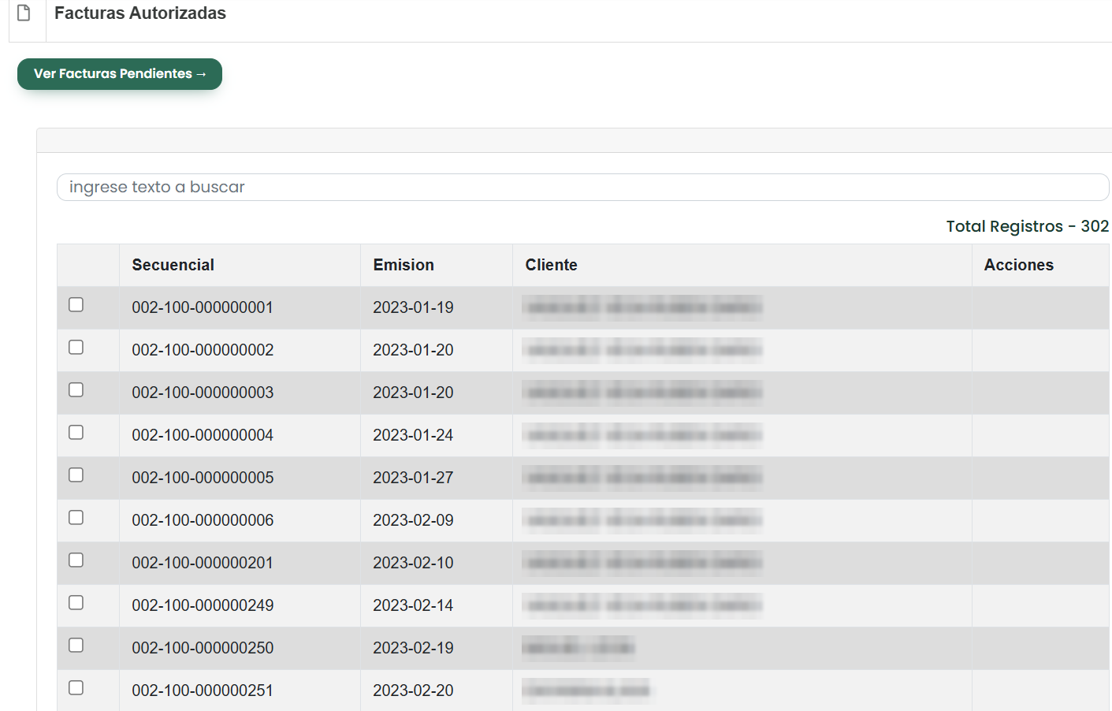Select sequence number 002-100-000000249
This screenshot has height=711, width=1112.
pos(203,605)
